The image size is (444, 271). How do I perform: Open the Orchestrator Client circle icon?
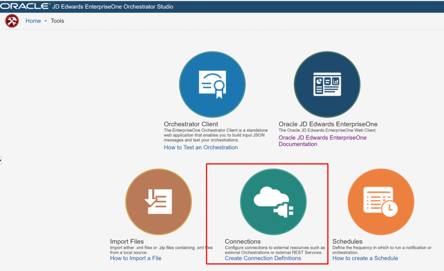212,84
